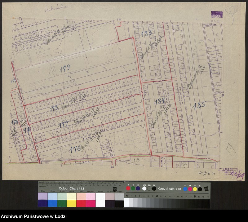Click the handwritten number 177 on the map

(64, 124)
